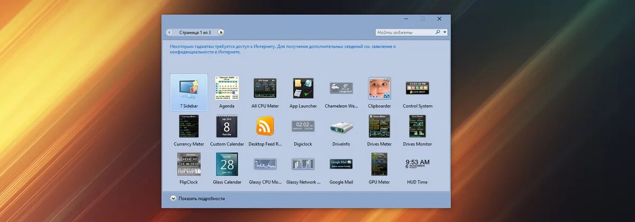Open the Internet privacy statement link
Screen dimensions: 635x222
[x=283, y=49]
